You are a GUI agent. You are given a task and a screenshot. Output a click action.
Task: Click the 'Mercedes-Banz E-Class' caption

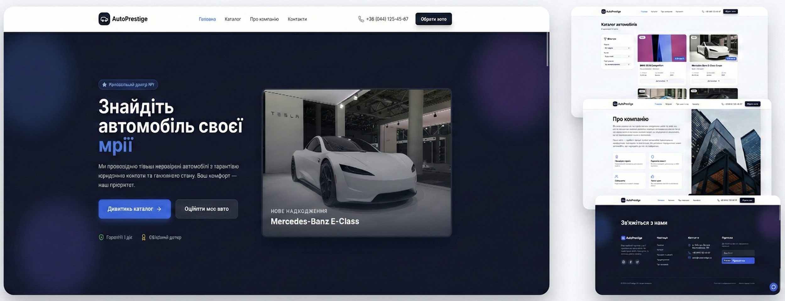(x=315, y=222)
